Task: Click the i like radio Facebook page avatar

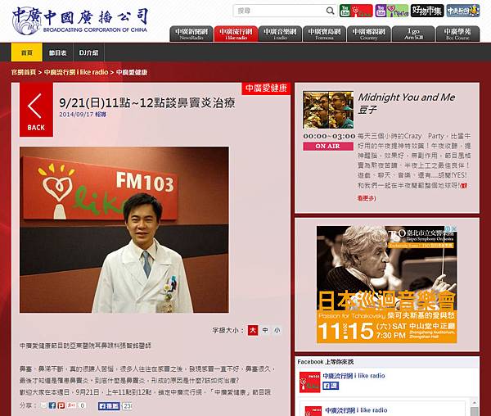Action: [x=309, y=382]
